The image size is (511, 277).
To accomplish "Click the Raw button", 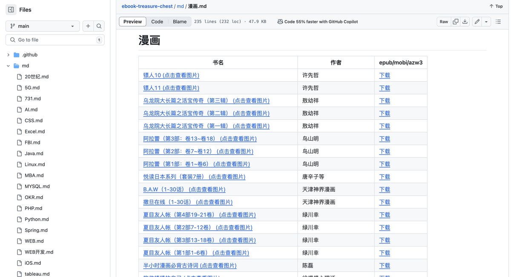I will click(443, 21).
